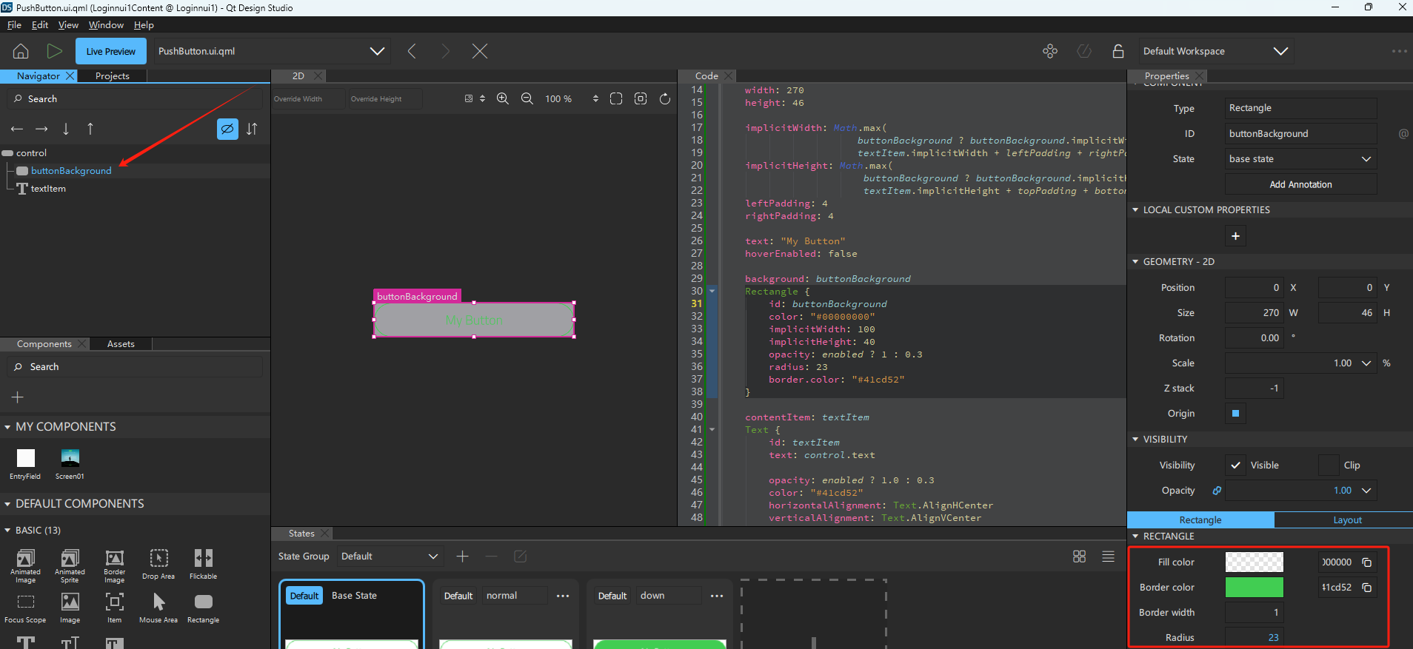This screenshot has width=1413, height=649.
Task: Close the current document with X icon
Action: pyautogui.click(x=480, y=51)
